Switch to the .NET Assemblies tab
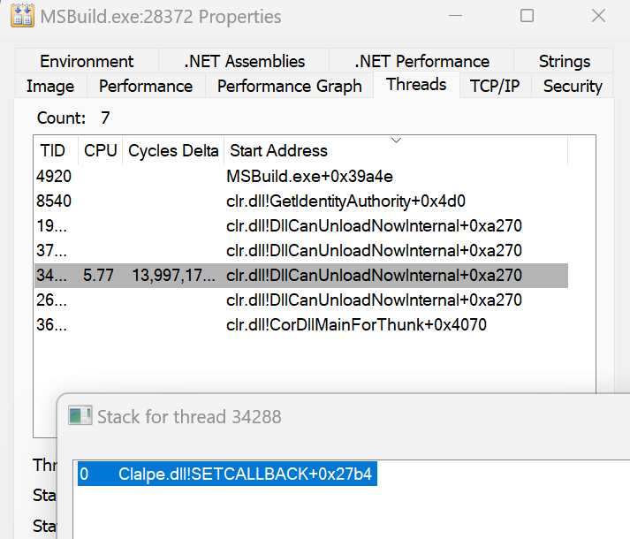Viewport: 630px width, 539px height. click(x=244, y=61)
